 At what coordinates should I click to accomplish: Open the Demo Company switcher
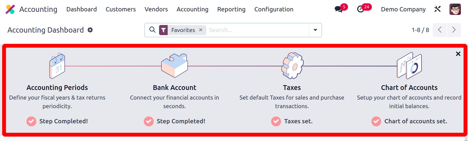click(403, 9)
